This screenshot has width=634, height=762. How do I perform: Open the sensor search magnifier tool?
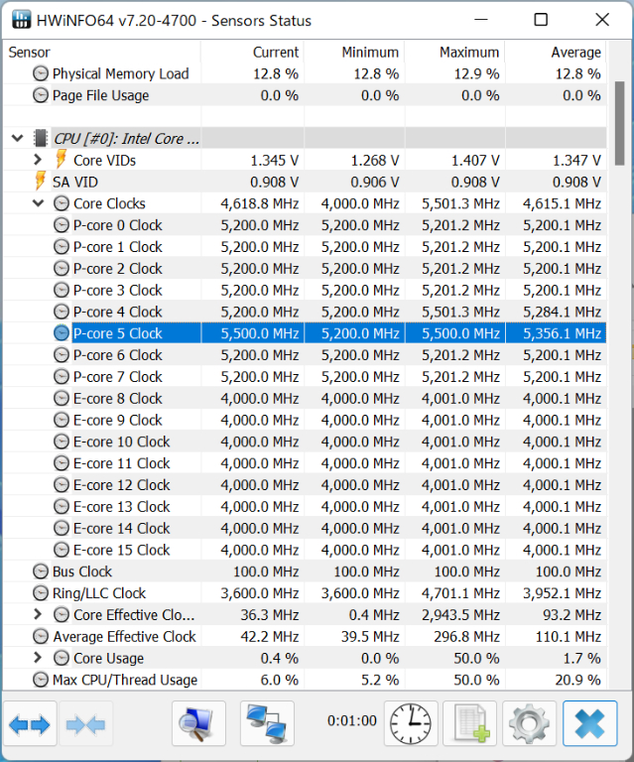click(198, 725)
